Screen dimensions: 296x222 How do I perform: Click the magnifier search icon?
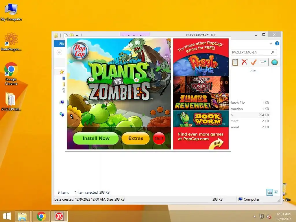point(273,52)
